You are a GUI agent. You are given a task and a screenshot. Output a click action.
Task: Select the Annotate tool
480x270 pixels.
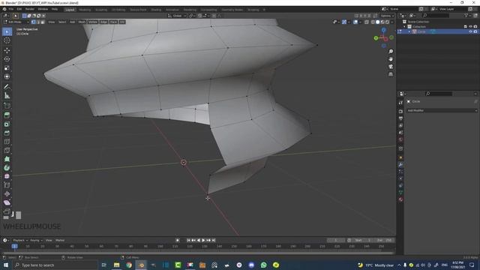7,87
